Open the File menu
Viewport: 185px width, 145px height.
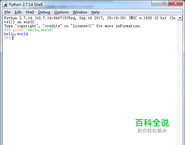(x=7, y=12)
